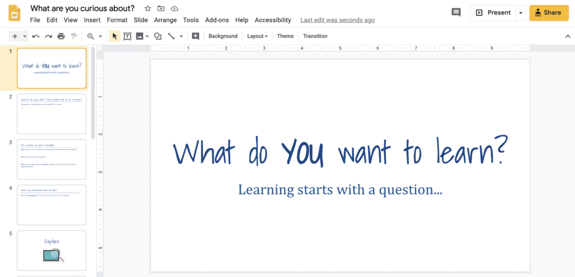
Task: Click the filmstrip vertical scrollbar
Action: coord(93,92)
